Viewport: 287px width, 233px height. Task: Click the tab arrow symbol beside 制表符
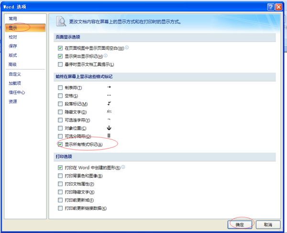pos(109,87)
